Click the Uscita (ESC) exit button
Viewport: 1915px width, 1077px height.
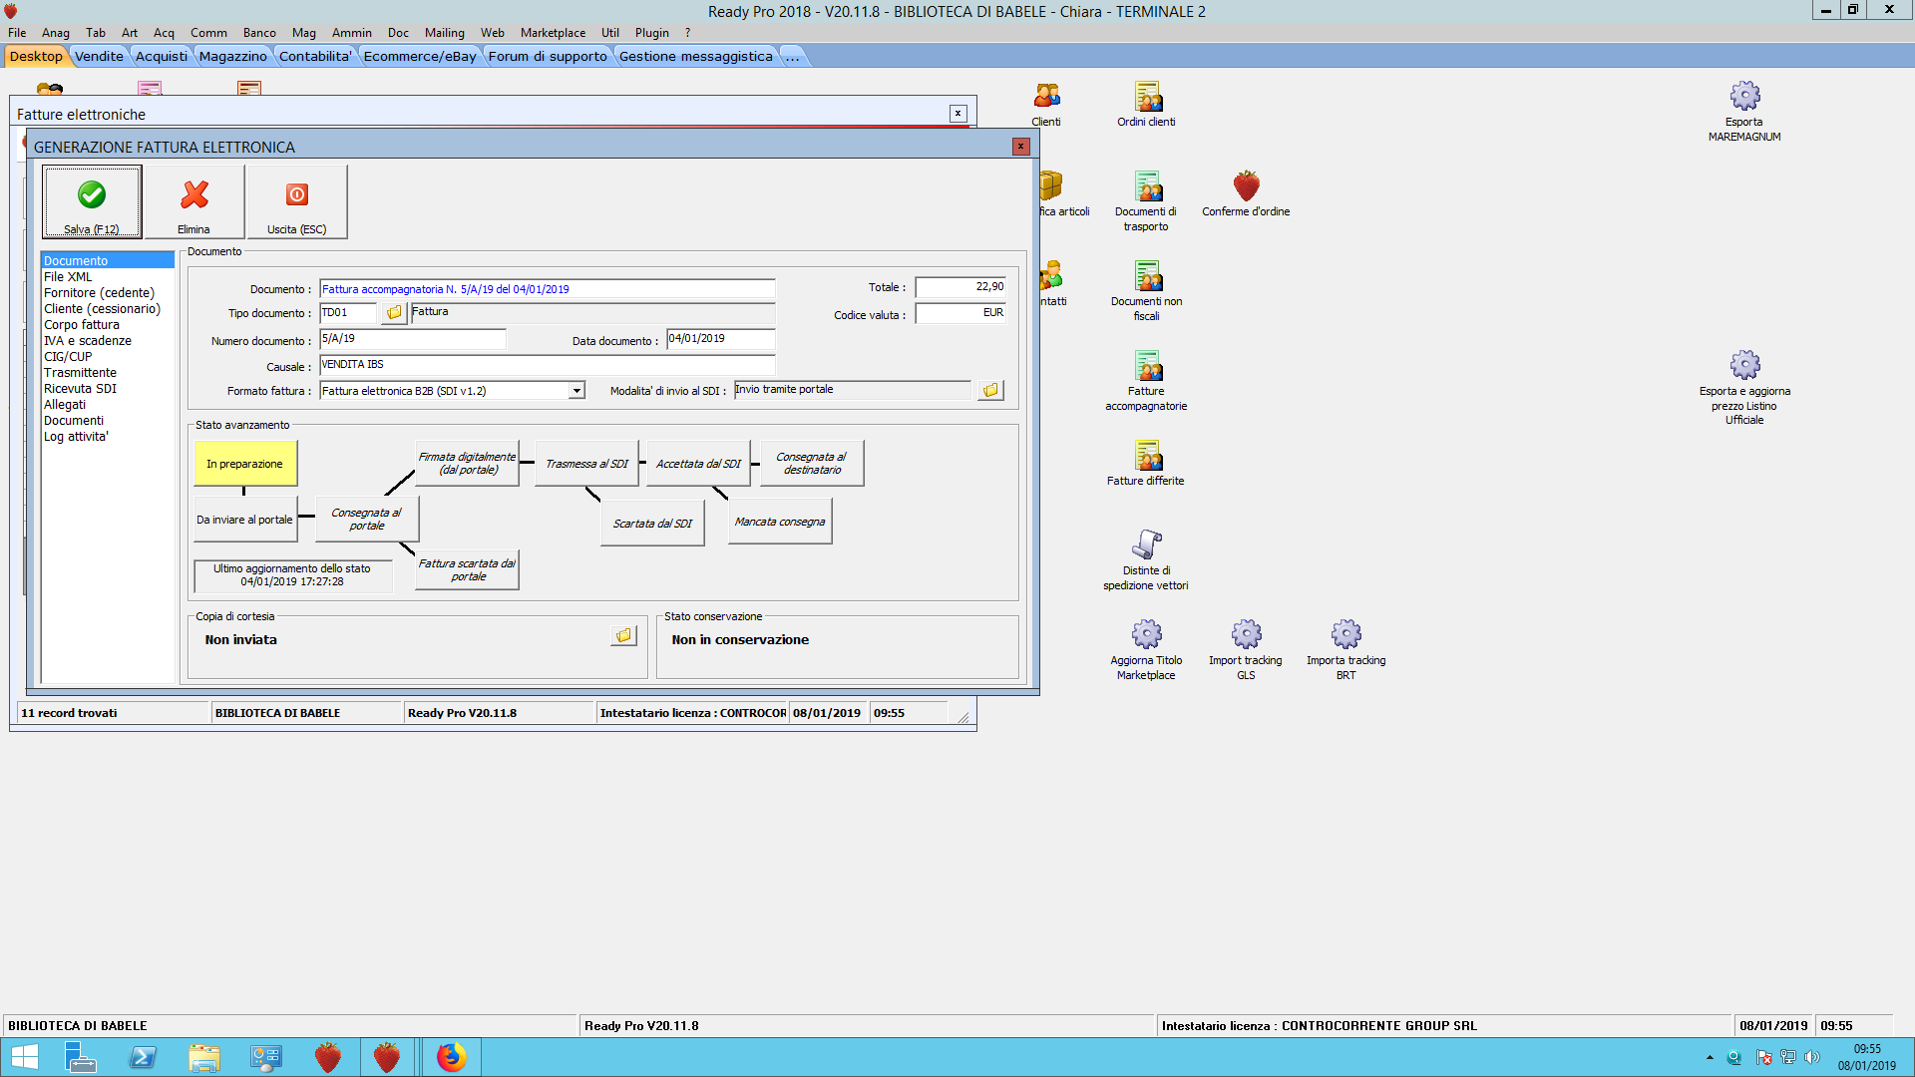[297, 201]
